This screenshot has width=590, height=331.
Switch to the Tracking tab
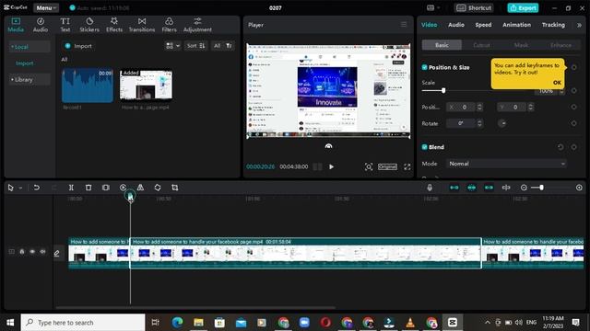553,25
